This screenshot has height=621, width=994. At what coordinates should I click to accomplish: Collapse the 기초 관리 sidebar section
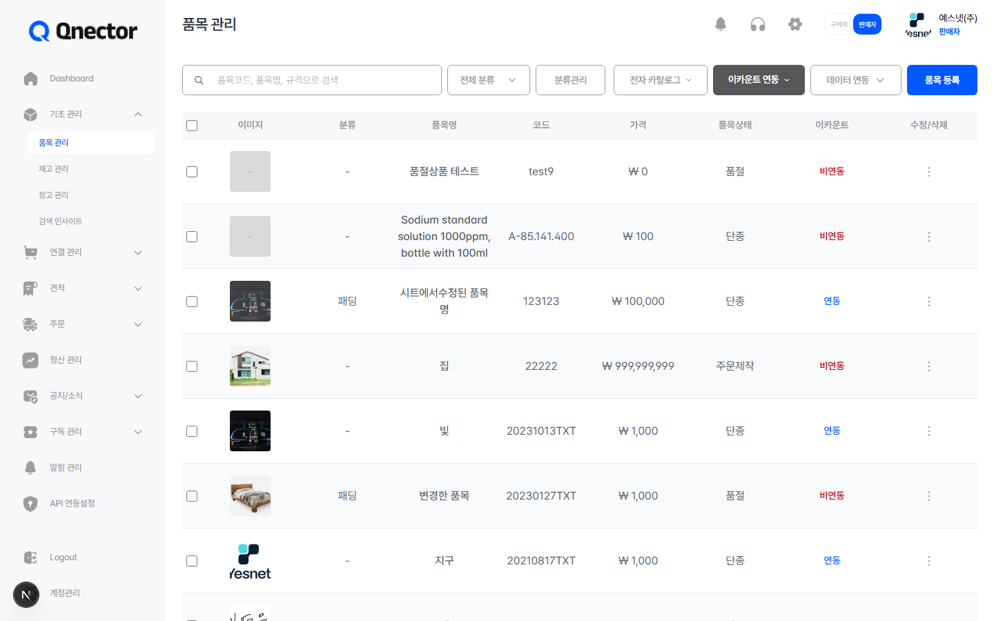pyautogui.click(x=138, y=115)
